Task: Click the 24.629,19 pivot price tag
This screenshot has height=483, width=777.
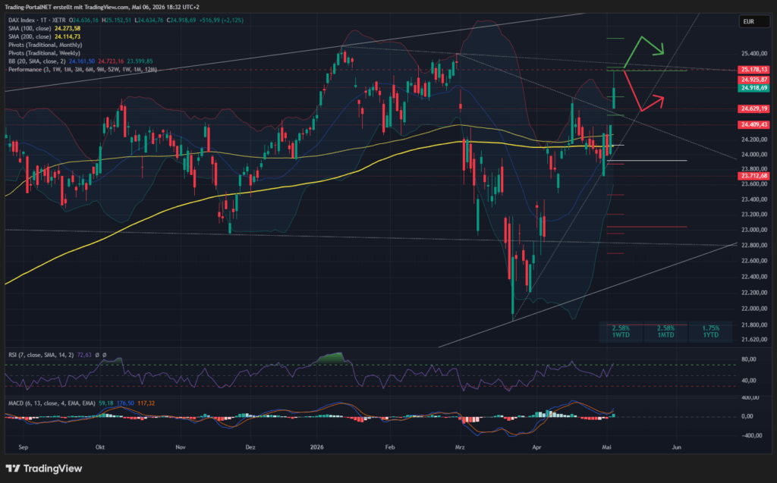Action: 753,108
